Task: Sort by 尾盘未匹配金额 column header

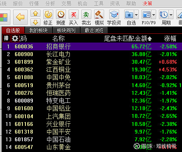Action: 128,38
